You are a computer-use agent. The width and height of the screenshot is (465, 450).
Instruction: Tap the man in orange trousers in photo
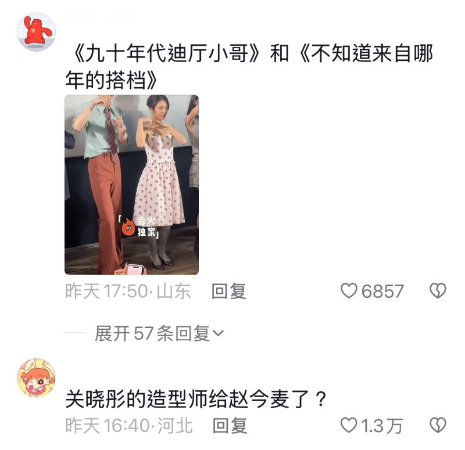pos(102,183)
